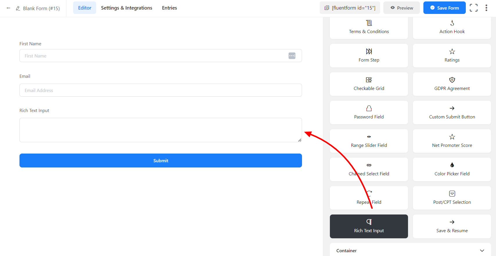The height and width of the screenshot is (256, 496).
Task: Click the fullscreen toggle icon
Action: point(473,8)
